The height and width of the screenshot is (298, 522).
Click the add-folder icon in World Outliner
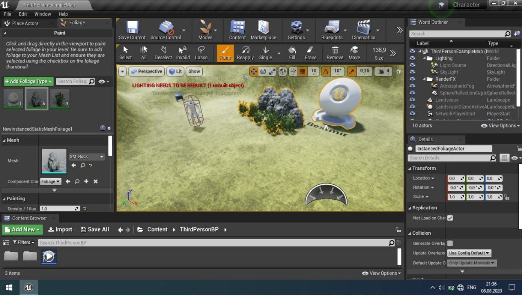tap(517, 33)
